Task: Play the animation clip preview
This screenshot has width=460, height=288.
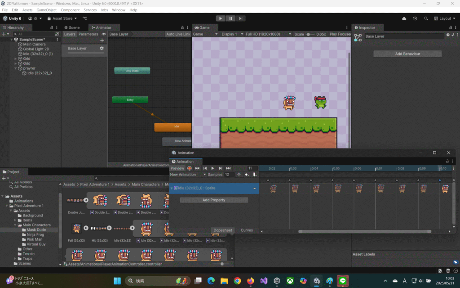Action: coord(212,168)
